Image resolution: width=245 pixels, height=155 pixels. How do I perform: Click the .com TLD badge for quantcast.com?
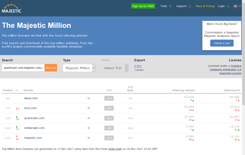coord(109,118)
